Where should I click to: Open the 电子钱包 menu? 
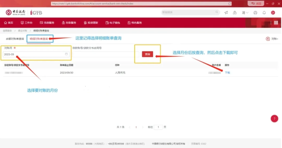(113, 23)
